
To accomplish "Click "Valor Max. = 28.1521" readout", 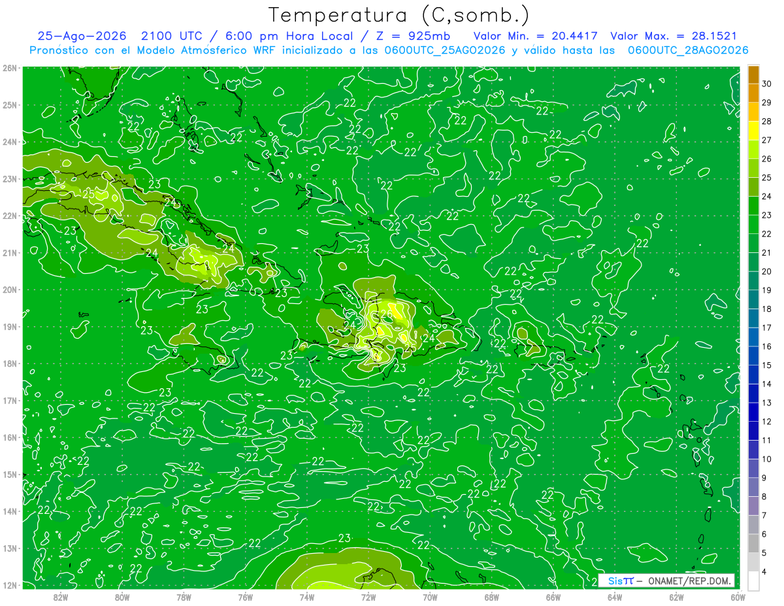I will point(674,36).
